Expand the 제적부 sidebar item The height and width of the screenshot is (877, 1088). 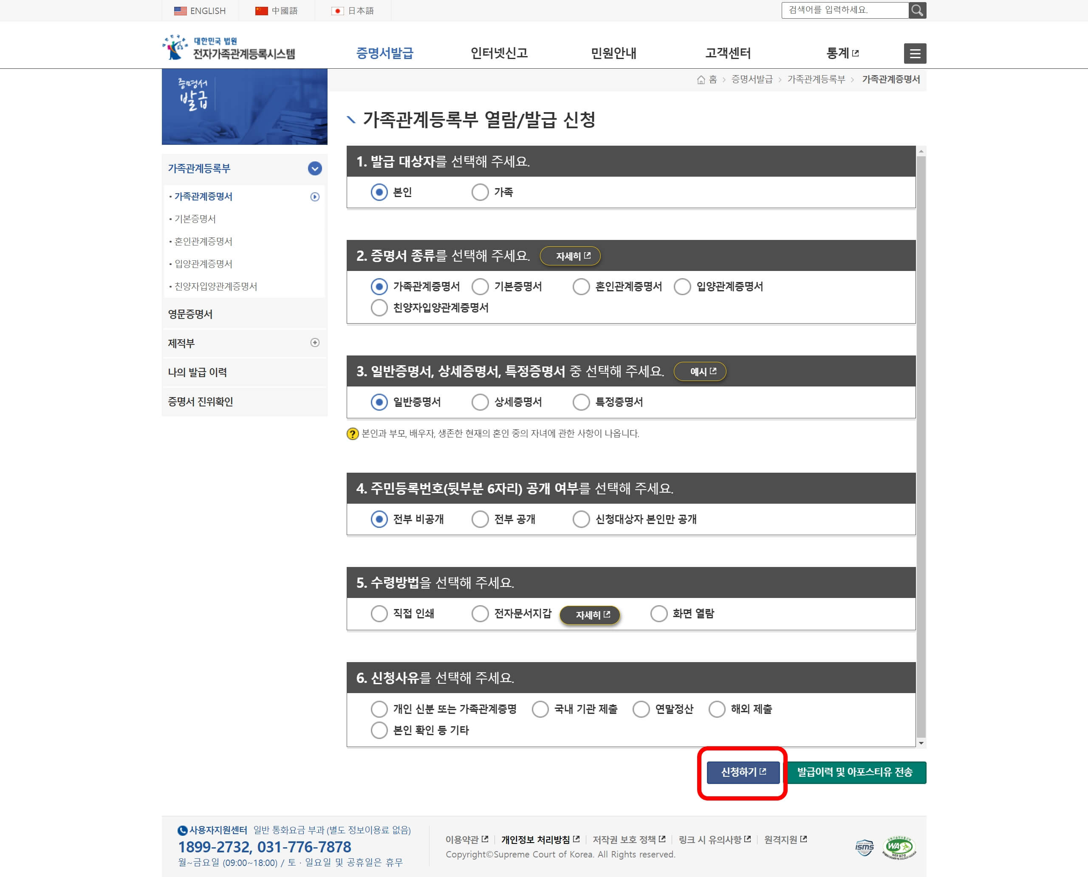(x=314, y=343)
